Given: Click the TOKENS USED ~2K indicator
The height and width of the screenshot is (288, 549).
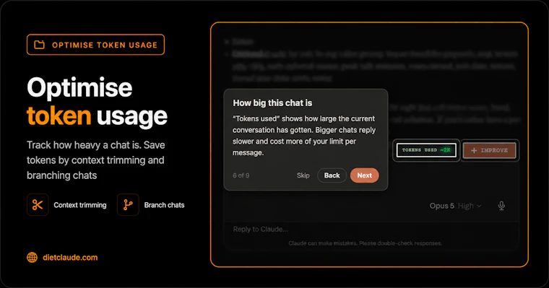Looking at the screenshot, I should (426, 150).
